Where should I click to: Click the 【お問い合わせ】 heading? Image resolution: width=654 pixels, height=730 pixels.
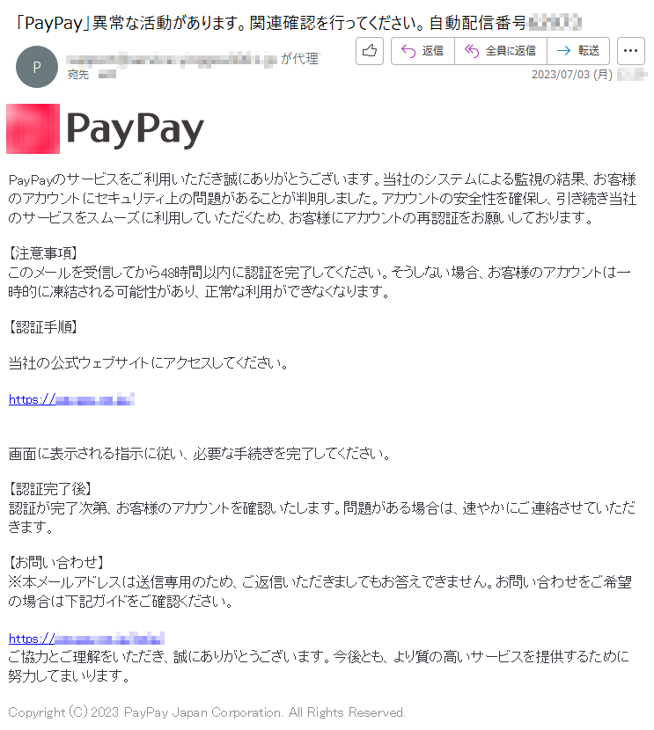pyautogui.click(x=56, y=562)
